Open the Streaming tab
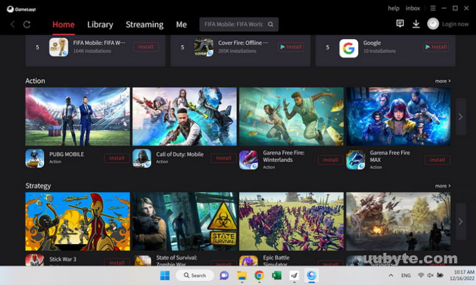 point(144,25)
